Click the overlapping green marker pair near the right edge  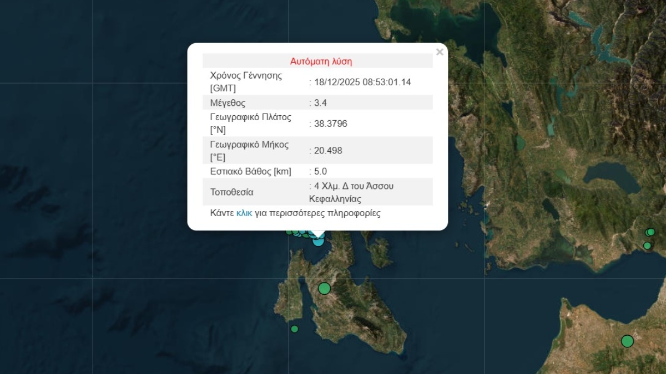click(650, 232)
